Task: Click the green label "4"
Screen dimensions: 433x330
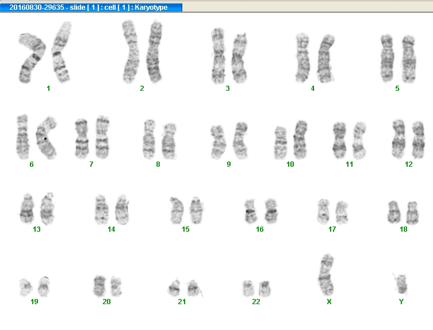Action: [313, 89]
